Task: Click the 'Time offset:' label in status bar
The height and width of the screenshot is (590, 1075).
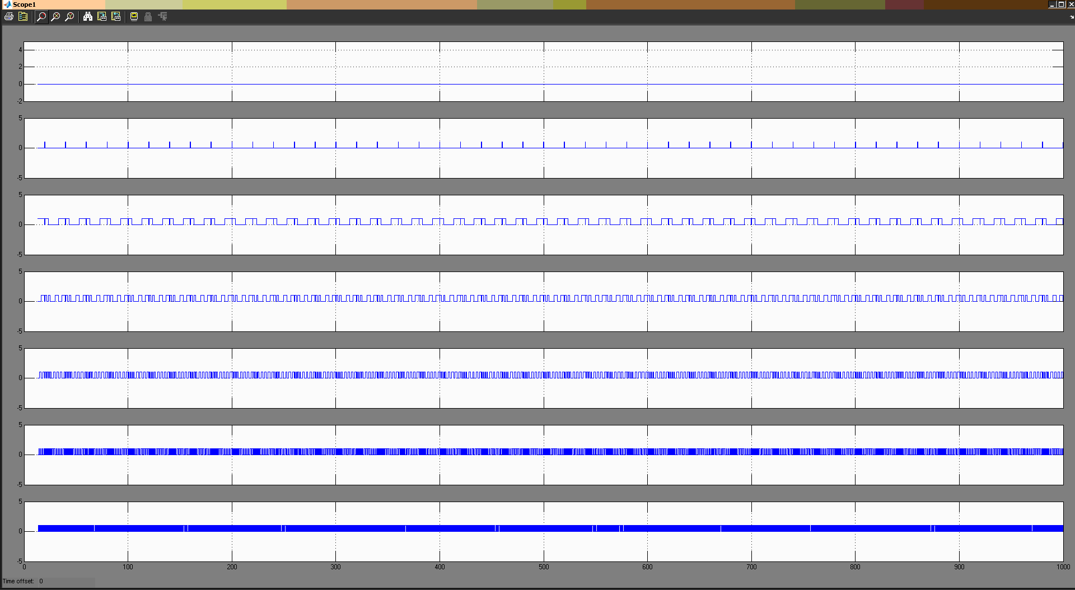Action: click(18, 581)
